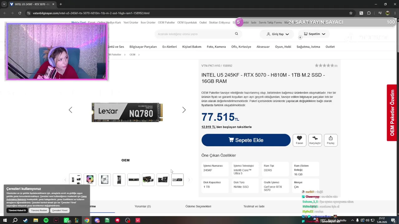Open the Oyun, Hobi menu

point(283,47)
